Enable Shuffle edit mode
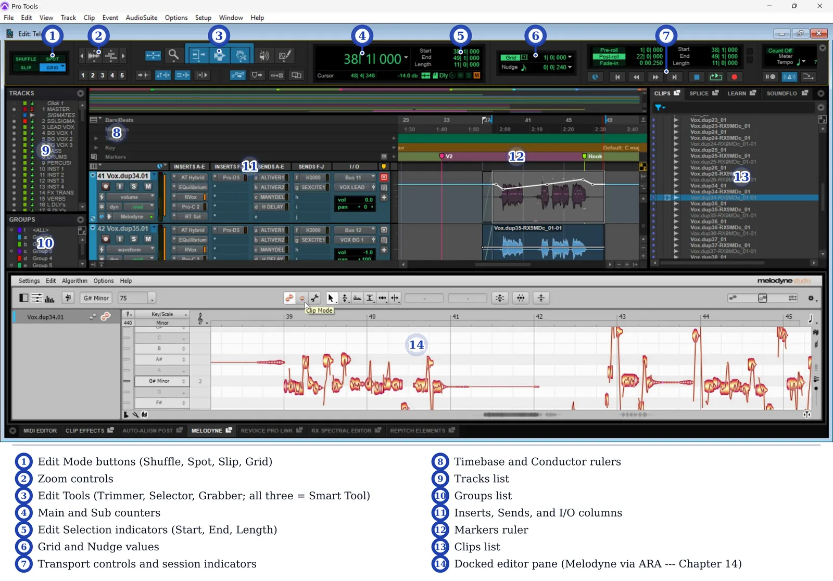 pos(26,59)
